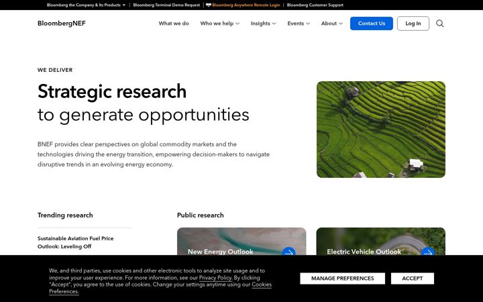
Task: Open the New Energy Outlook card
Action: tap(241, 242)
